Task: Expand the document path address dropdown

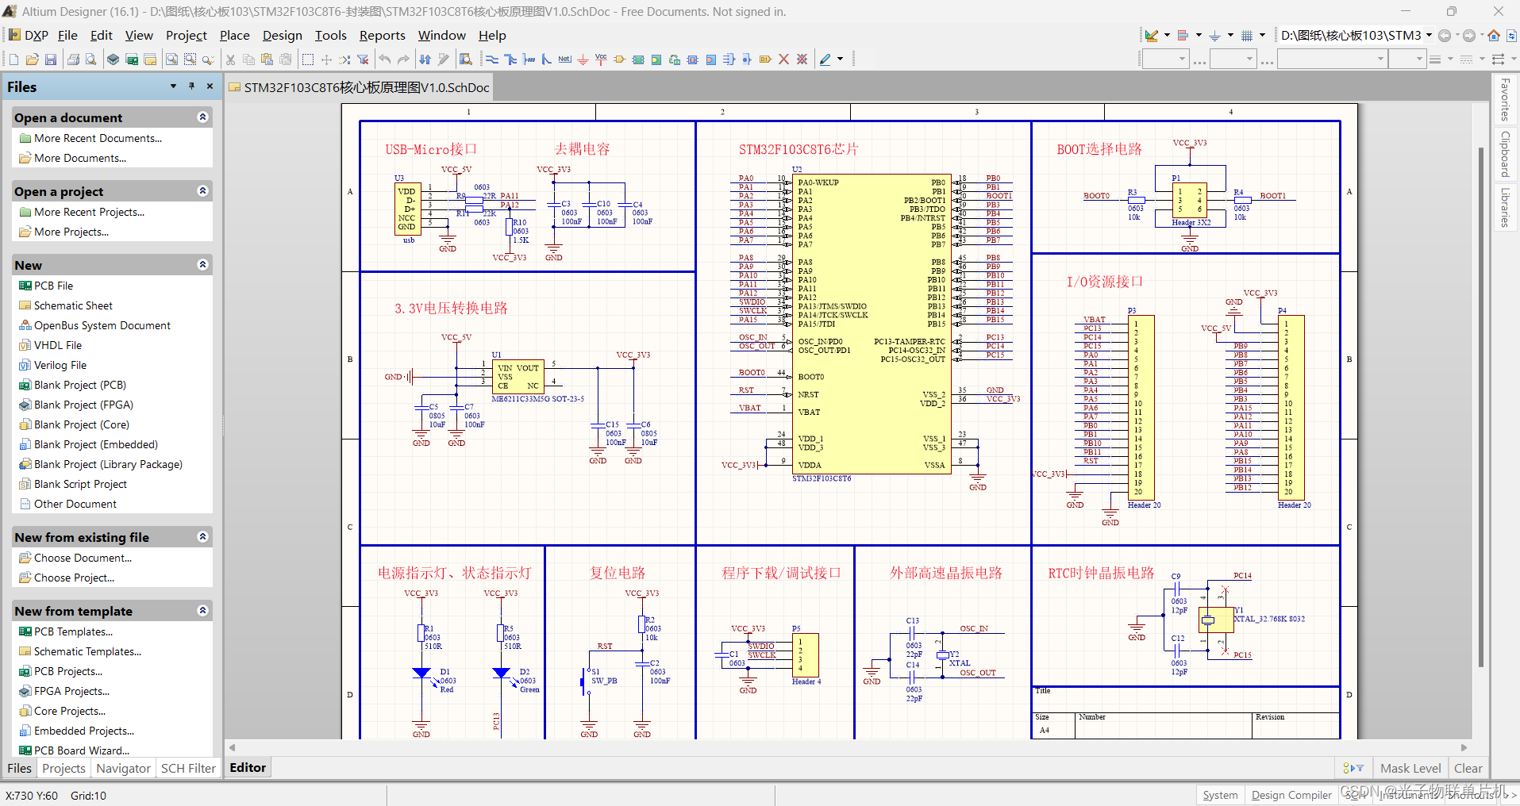Action: 1429,35
